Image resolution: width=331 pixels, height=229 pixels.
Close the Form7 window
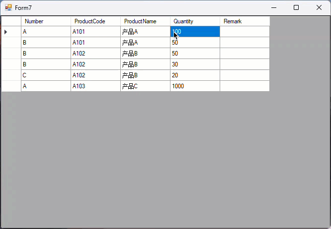(x=319, y=7)
